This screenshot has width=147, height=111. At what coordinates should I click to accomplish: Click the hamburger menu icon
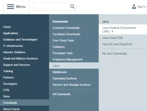[11, 7]
